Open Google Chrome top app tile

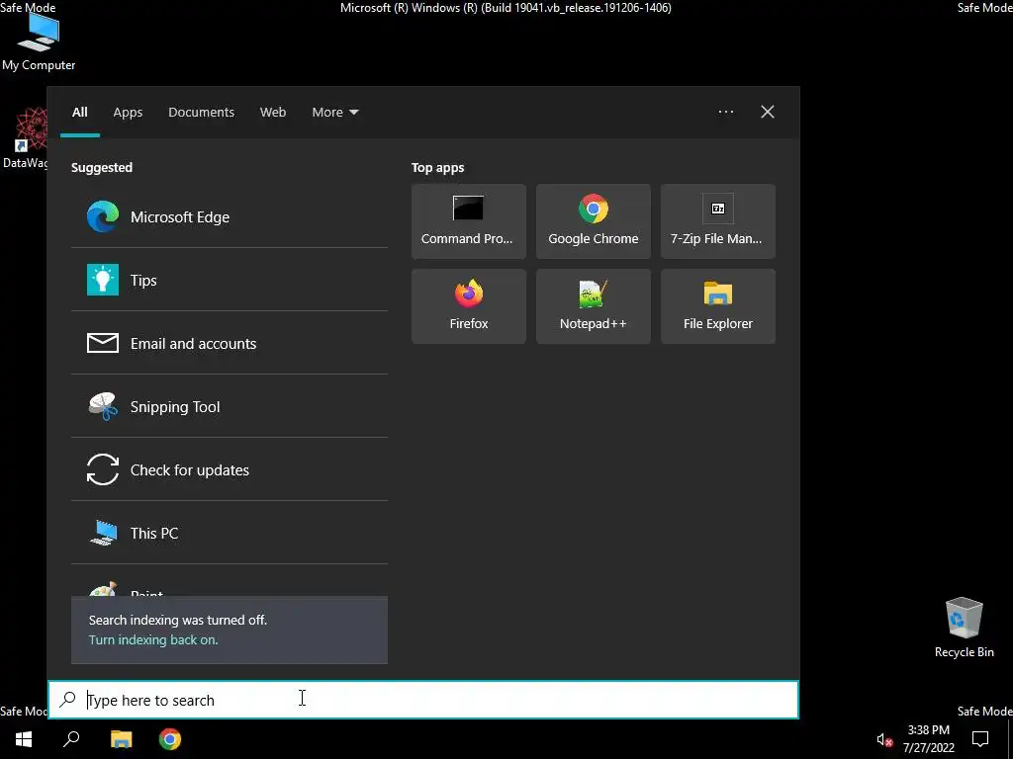594,221
